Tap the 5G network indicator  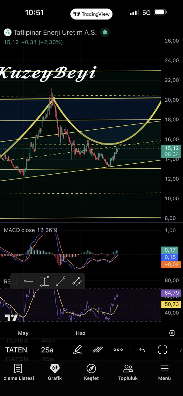point(146,13)
